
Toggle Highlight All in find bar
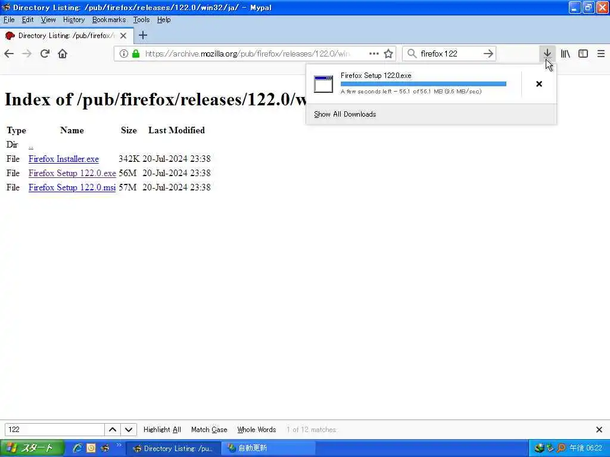tap(162, 430)
